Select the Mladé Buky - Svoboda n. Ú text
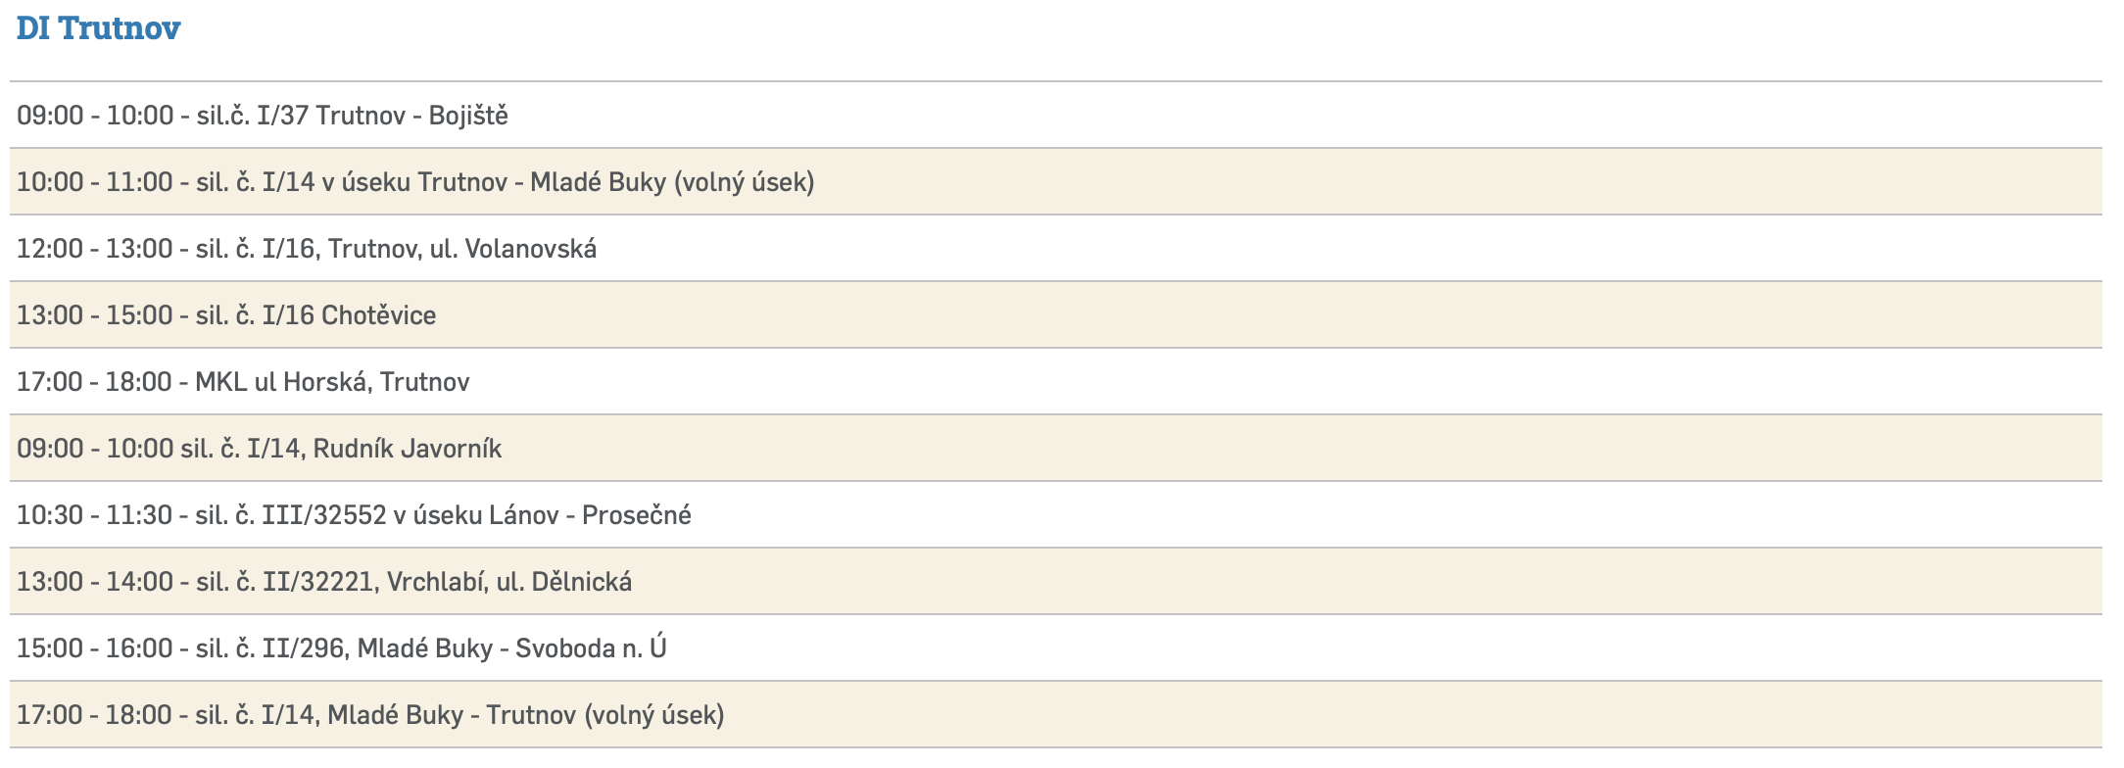Screen dimensions: 2124x768 [x=511, y=648]
